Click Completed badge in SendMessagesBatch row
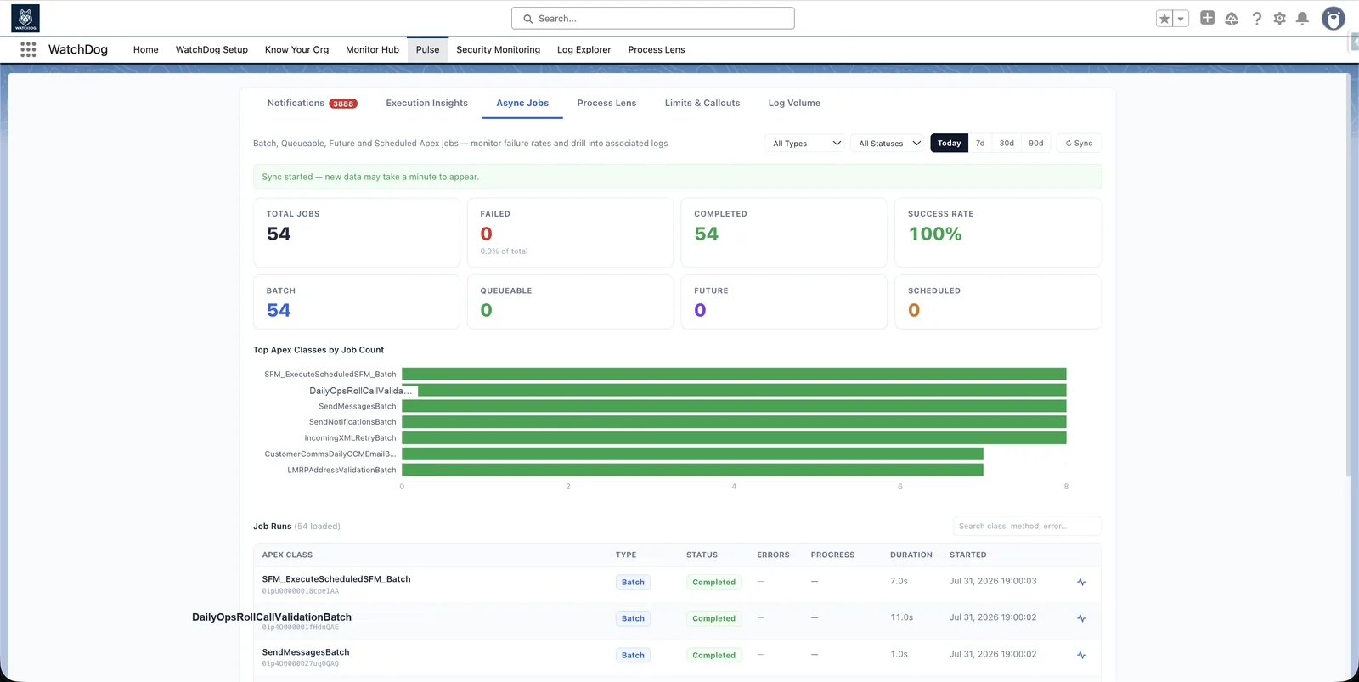 [713, 655]
